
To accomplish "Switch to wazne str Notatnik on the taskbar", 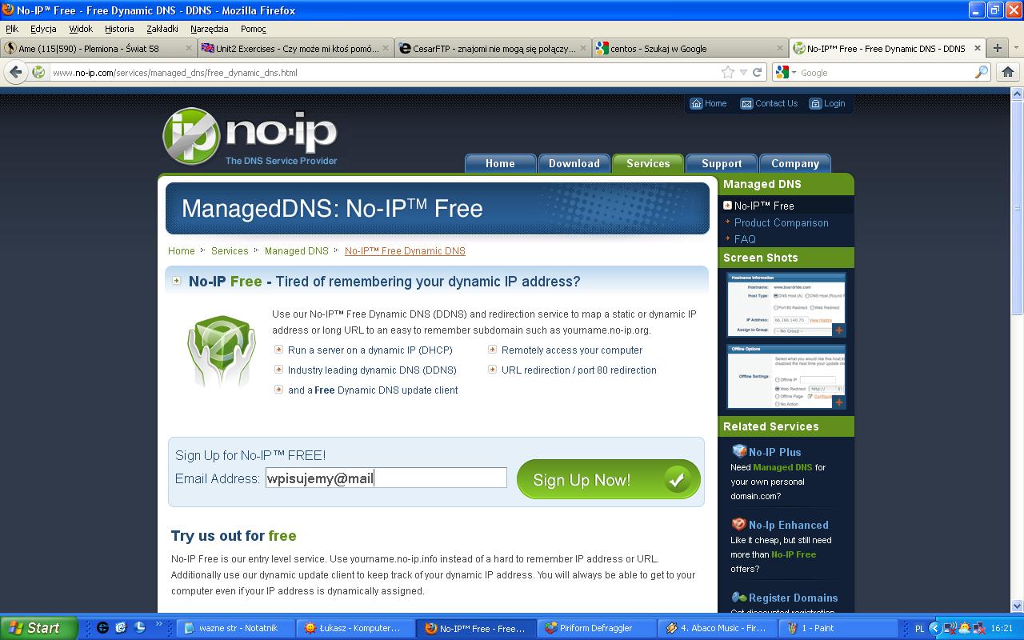I will (x=235, y=628).
